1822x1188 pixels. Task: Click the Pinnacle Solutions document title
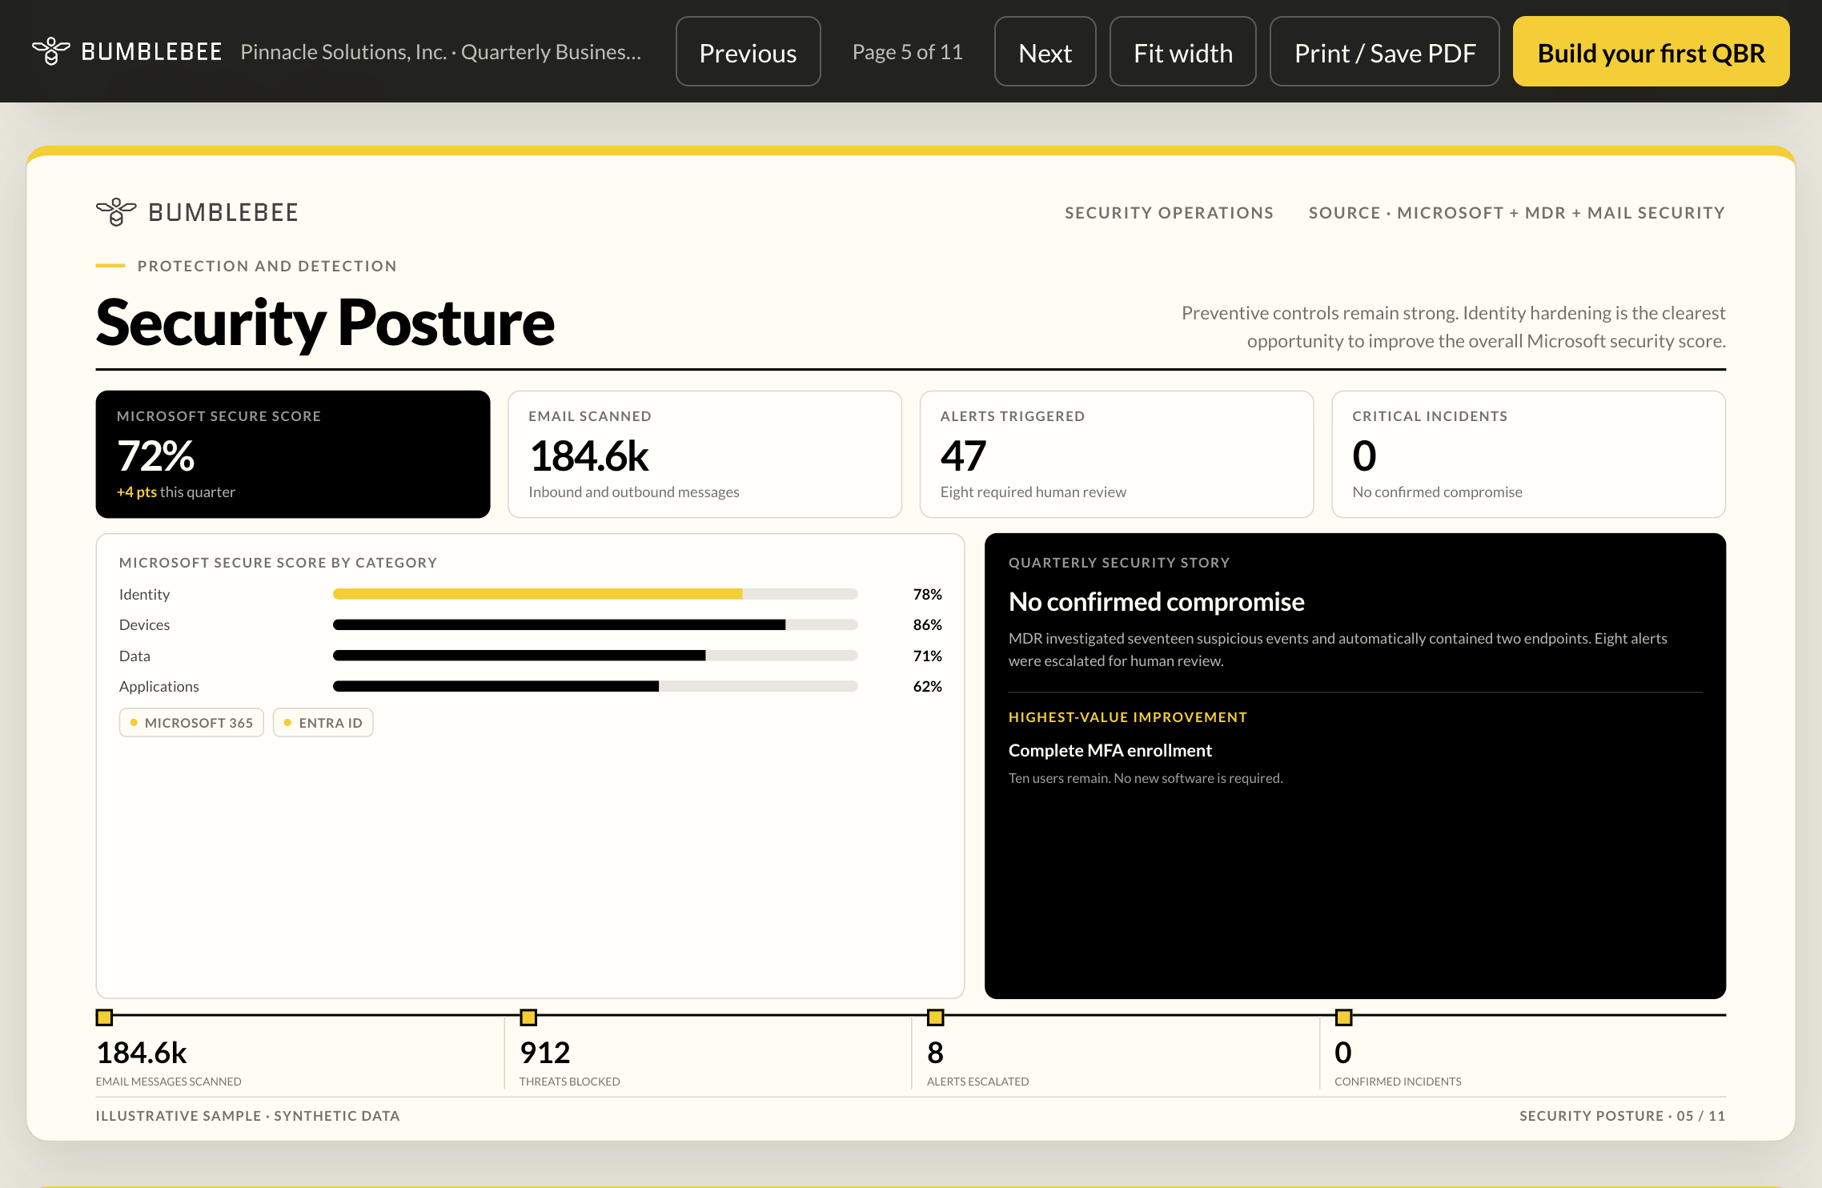441,52
